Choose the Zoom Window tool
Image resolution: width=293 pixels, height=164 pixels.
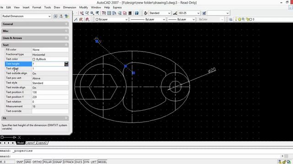click(x=92, y=13)
